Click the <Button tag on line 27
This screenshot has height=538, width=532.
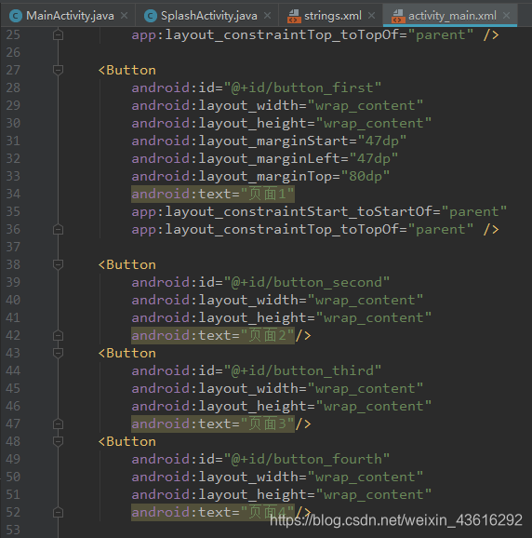tap(127, 71)
